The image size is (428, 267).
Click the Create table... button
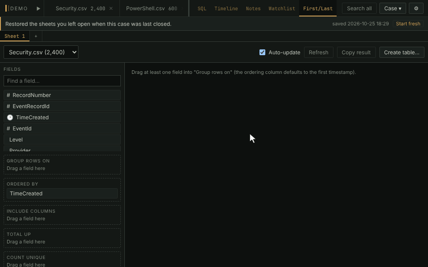pyautogui.click(x=402, y=53)
